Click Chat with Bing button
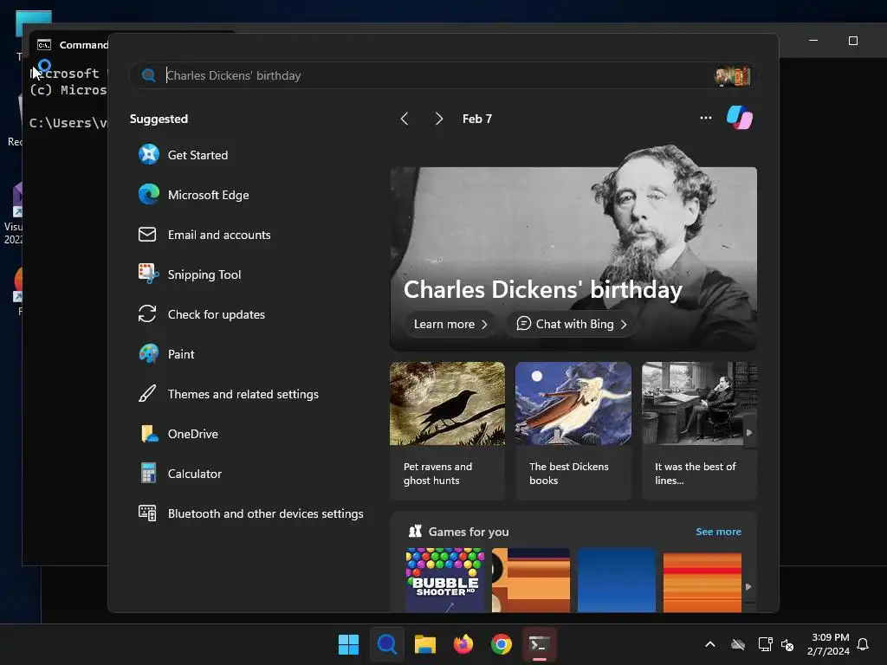The width and height of the screenshot is (887, 665). (572, 324)
